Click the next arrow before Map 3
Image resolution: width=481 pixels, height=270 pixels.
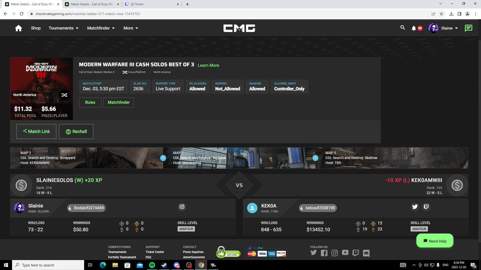[315, 158]
